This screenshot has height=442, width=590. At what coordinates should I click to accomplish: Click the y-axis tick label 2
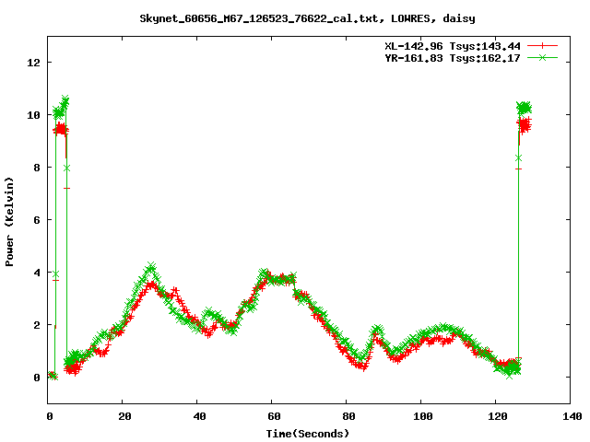point(37,325)
